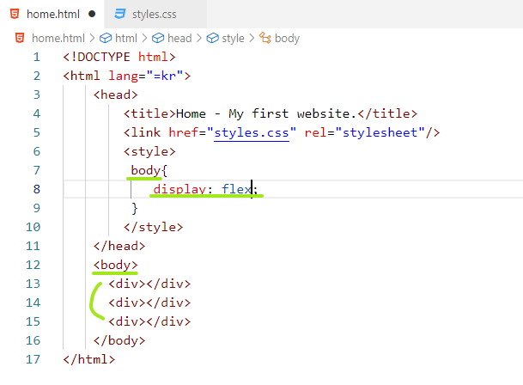Click the display property on line 8

click(x=179, y=189)
